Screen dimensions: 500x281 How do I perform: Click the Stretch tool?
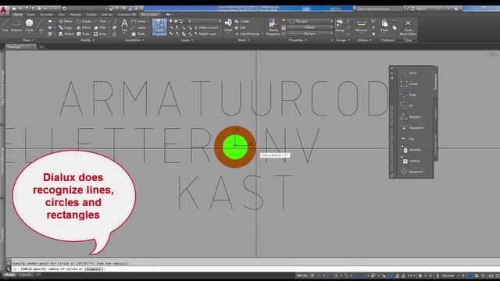point(66,34)
